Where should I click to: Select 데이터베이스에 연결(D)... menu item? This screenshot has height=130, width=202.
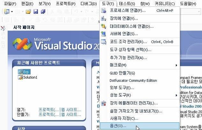click(140, 26)
